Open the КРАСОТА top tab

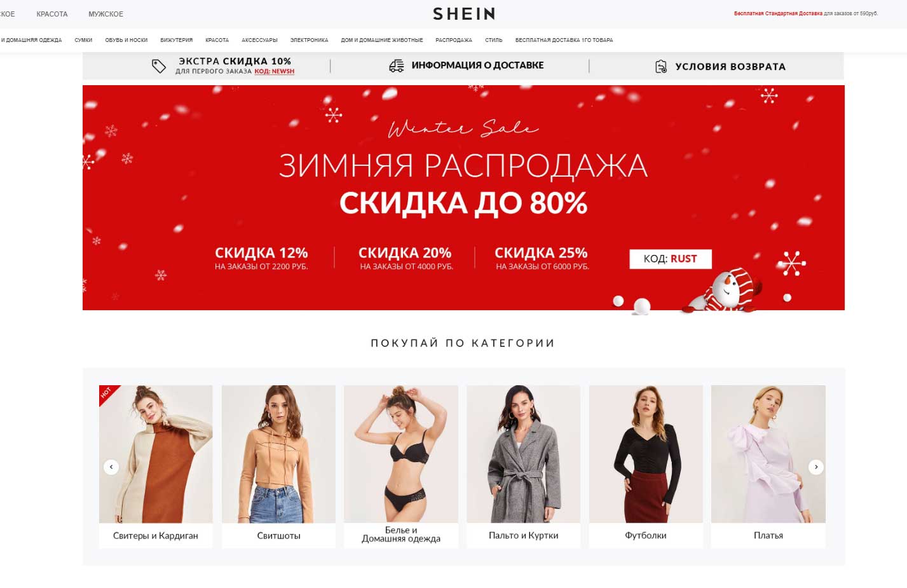[x=52, y=14]
